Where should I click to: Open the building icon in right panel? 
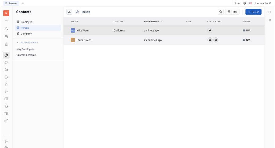pyautogui.click(x=270, y=20)
